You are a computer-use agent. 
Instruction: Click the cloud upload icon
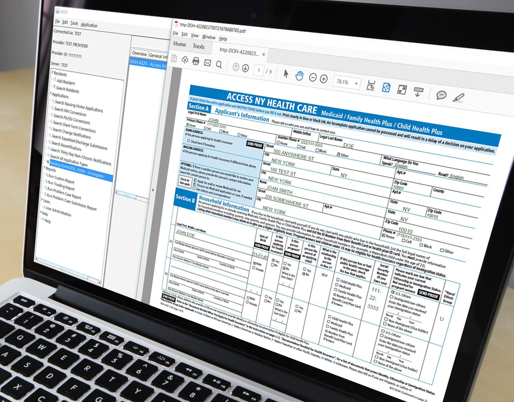tap(185, 60)
